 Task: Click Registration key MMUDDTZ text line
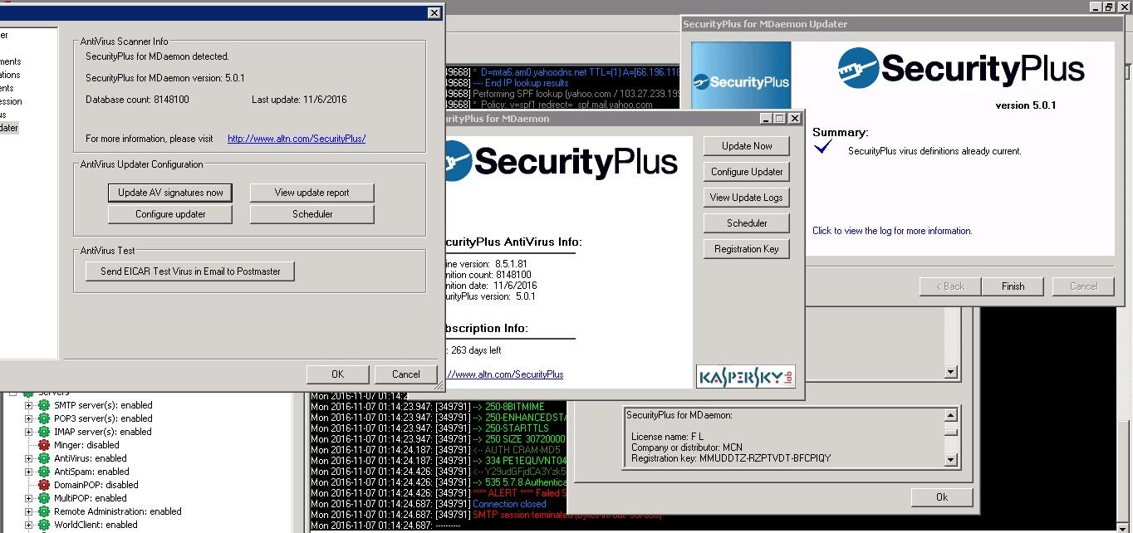(731, 458)
